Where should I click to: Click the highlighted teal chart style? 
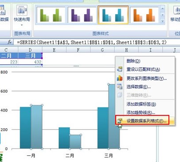point(113,15)
